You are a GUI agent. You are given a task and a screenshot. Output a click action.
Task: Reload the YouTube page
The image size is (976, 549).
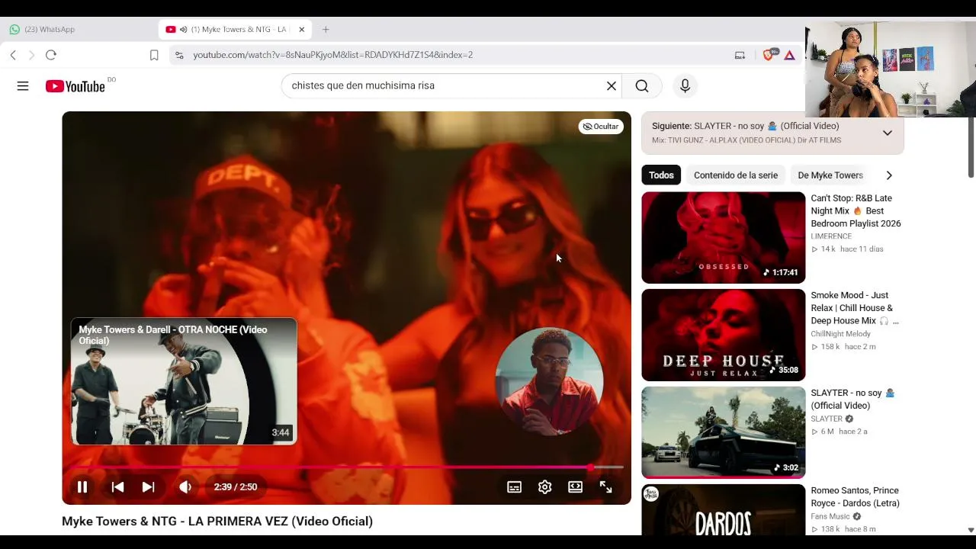[51, 55]
